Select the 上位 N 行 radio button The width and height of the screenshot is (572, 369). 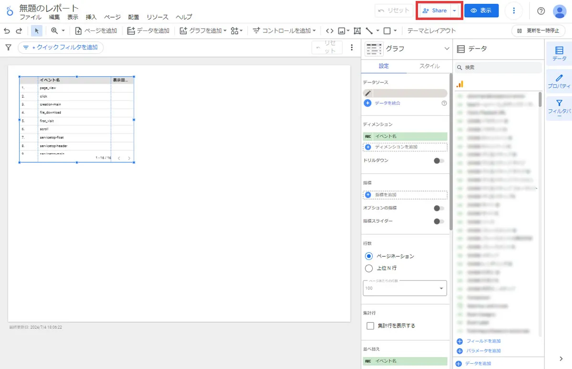368,268
